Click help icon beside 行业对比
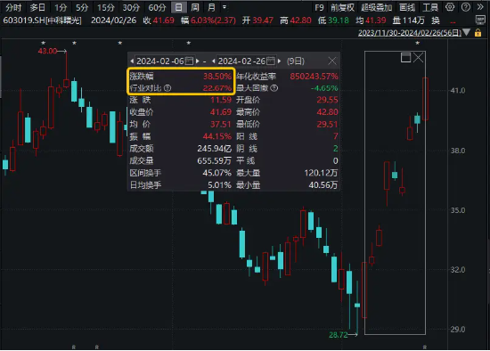The width and height of the screenshot is (490, 351). [167, 88]
